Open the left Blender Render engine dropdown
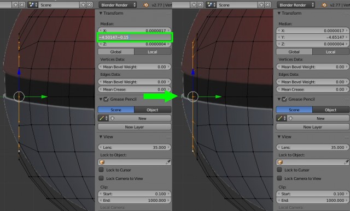The image size is (350, 211). click(x=118, y=5)
